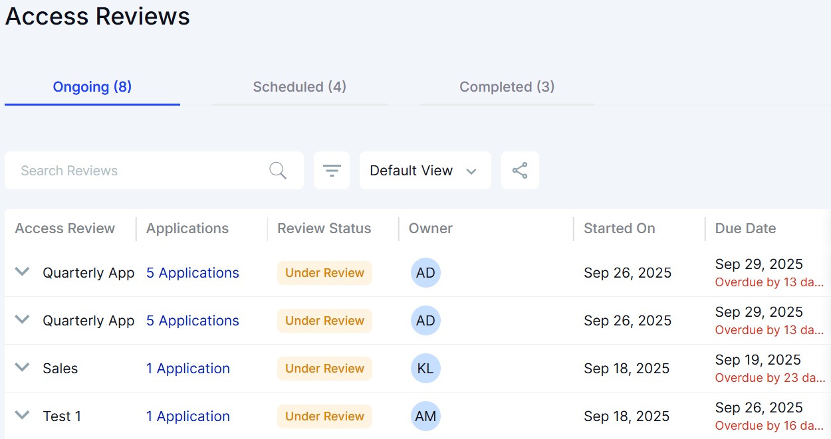Image resolution: width=831 pixels, height=439 pixels.
Task: Open the Default View dropdown
Action: click(425, 170)
